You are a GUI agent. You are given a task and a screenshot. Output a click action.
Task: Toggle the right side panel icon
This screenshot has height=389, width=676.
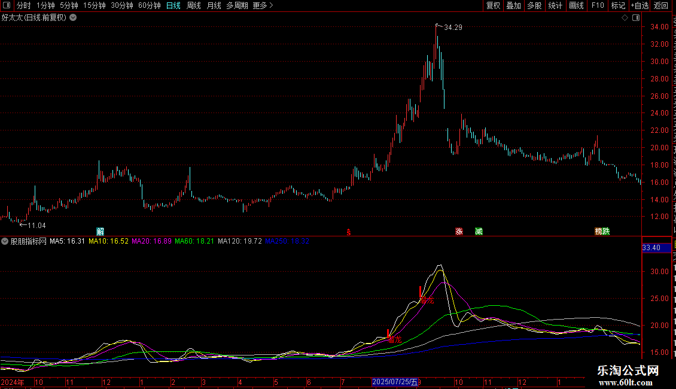click(x=636, y=18)
